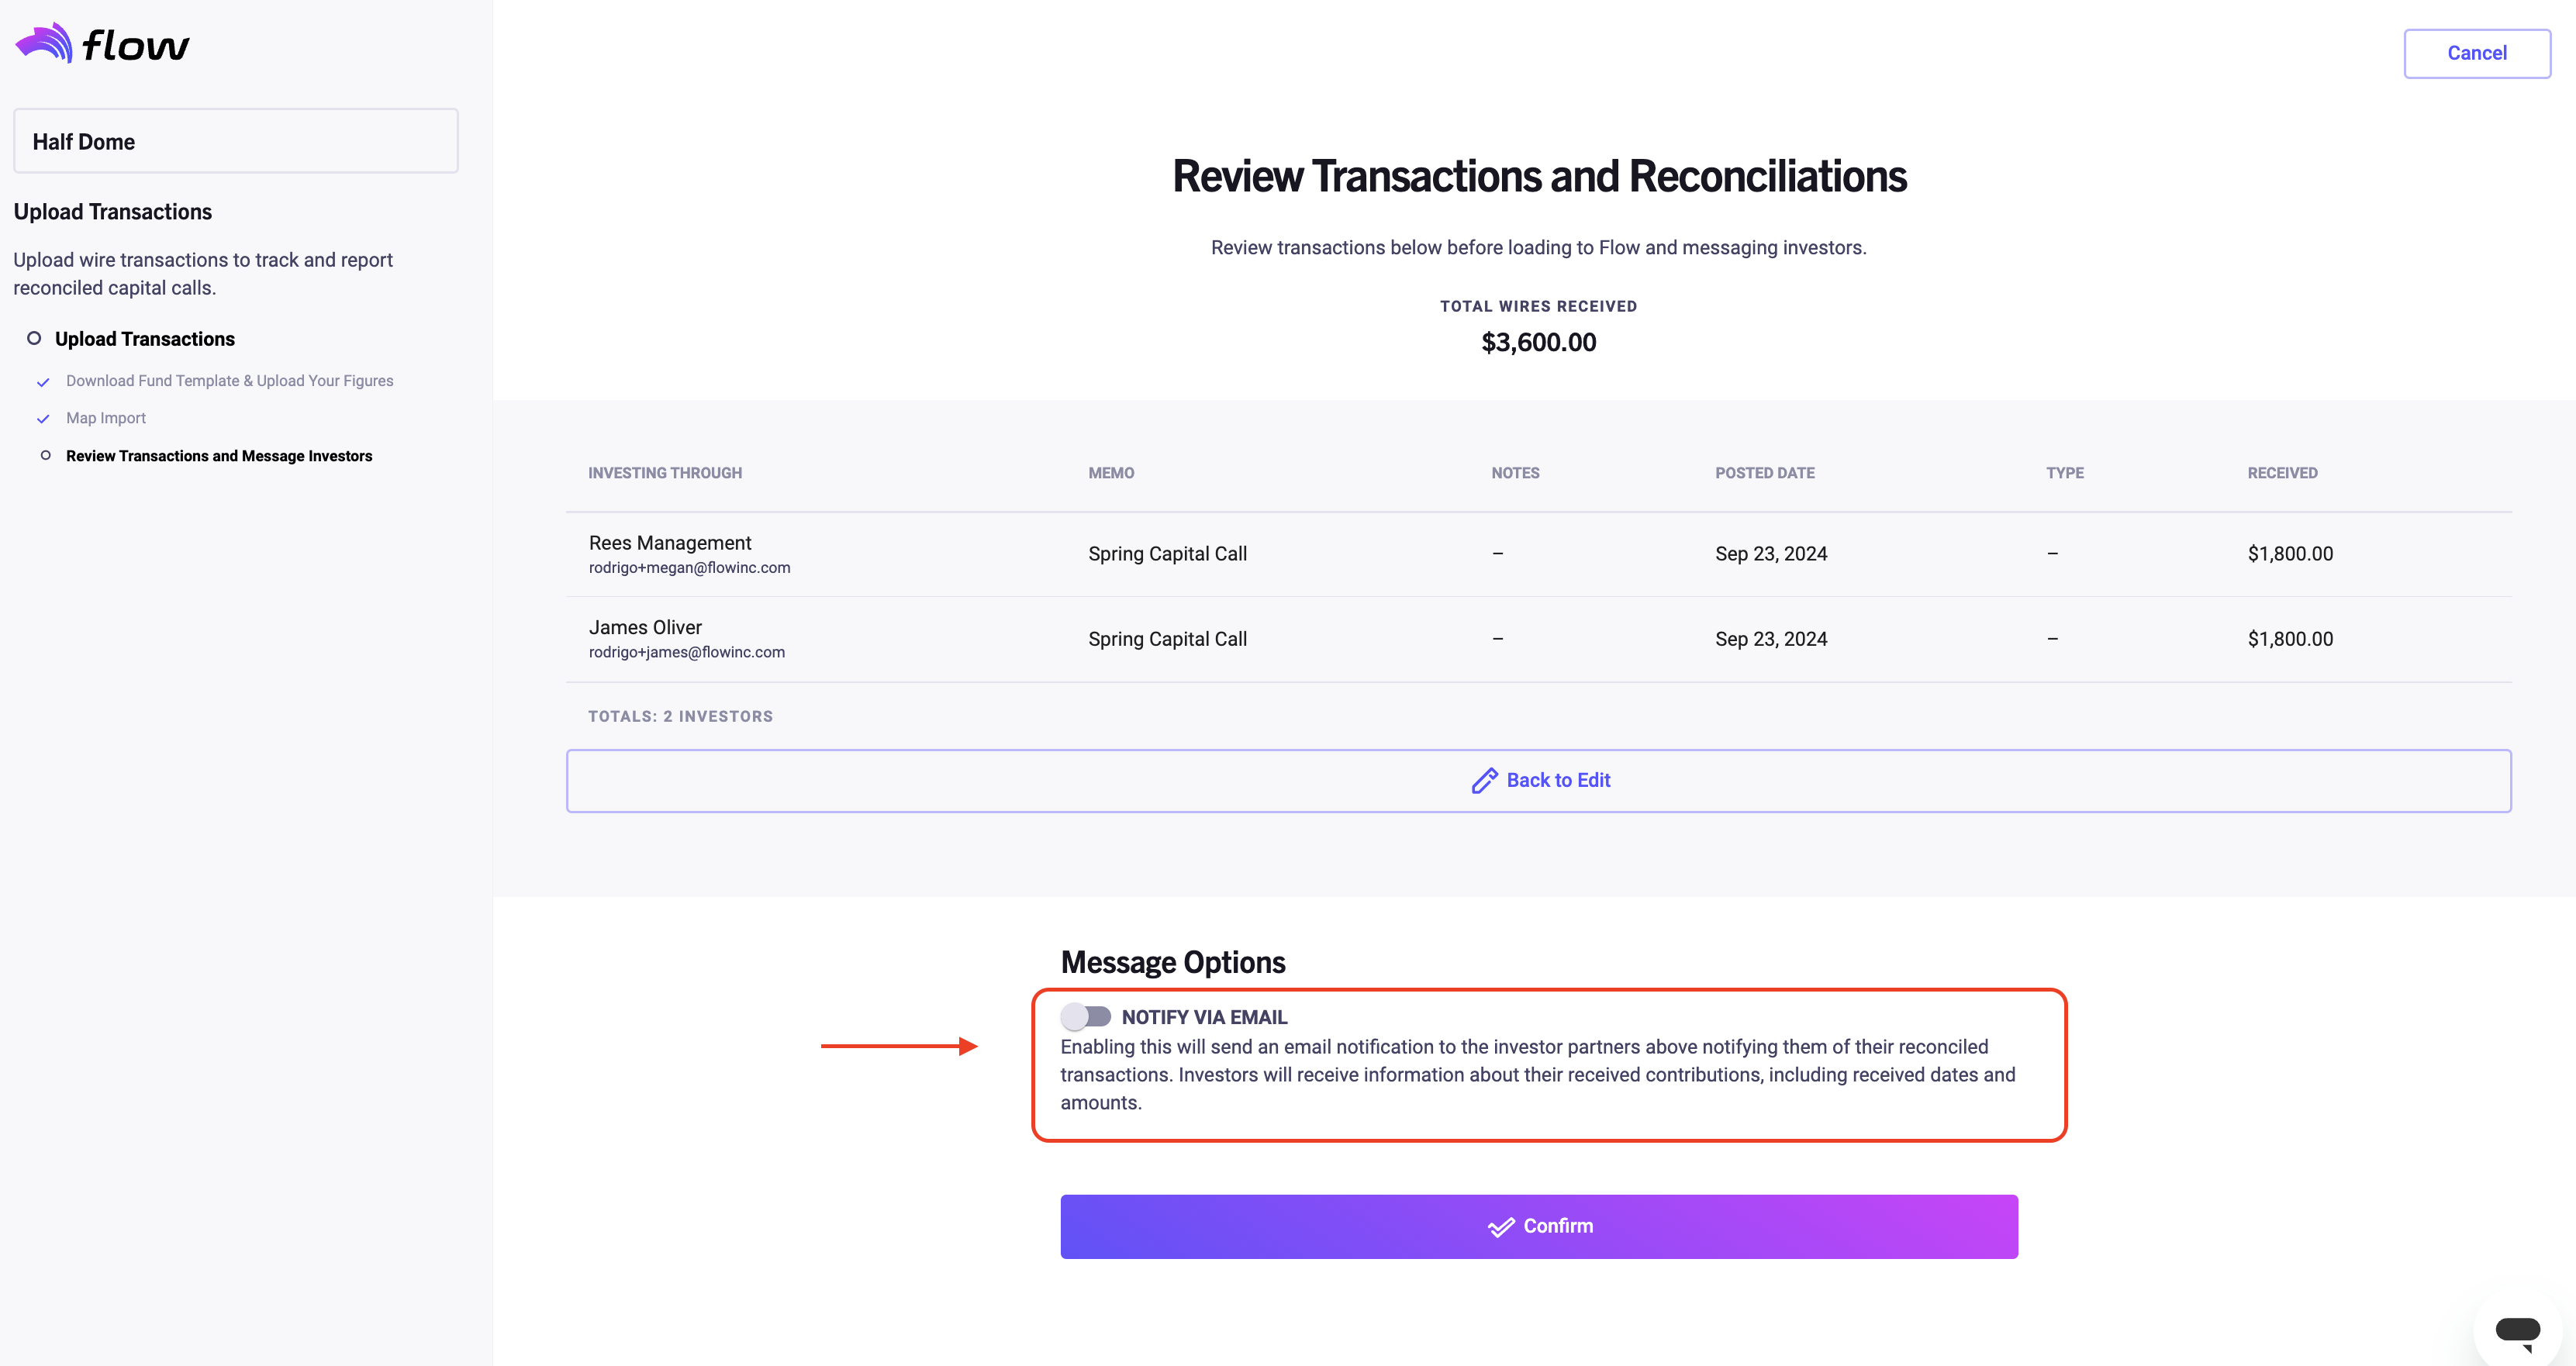Click the Upload Transactions sidebar heading
This screenshot has width=2576, height=1366.
coord(113,212)
